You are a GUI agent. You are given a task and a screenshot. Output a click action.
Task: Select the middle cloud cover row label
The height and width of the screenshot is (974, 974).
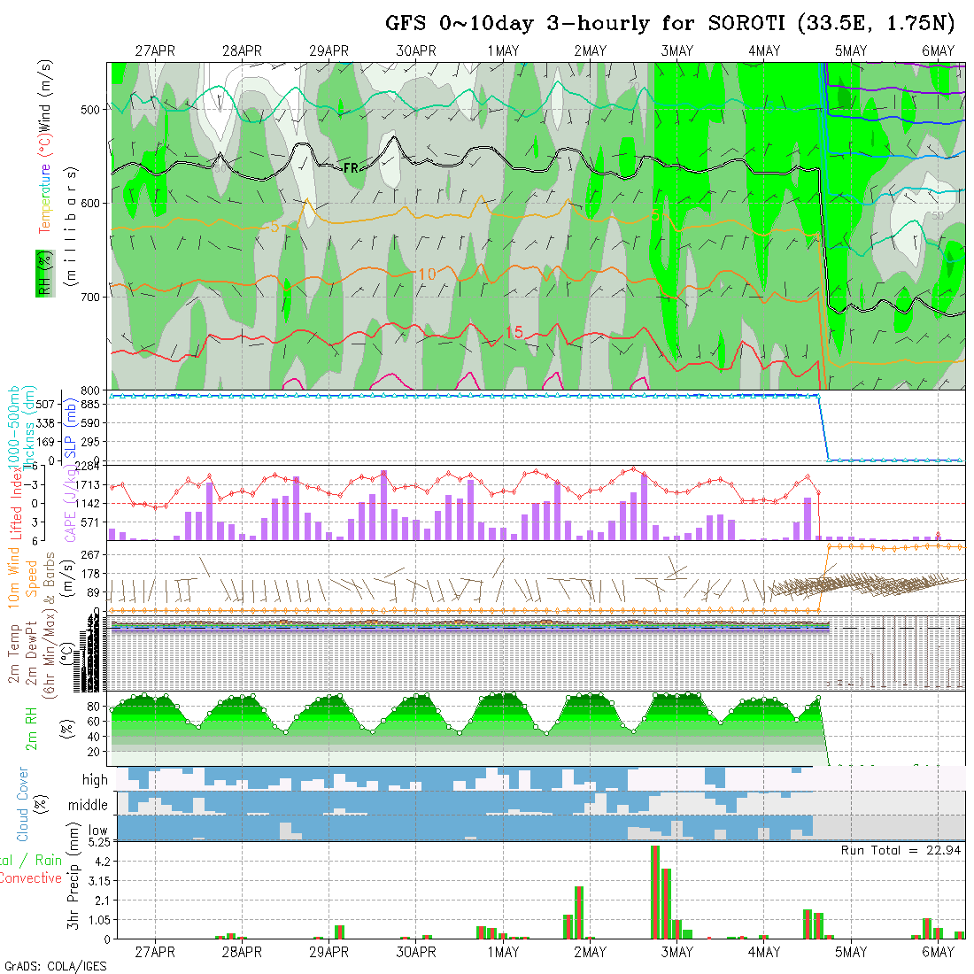88,805
